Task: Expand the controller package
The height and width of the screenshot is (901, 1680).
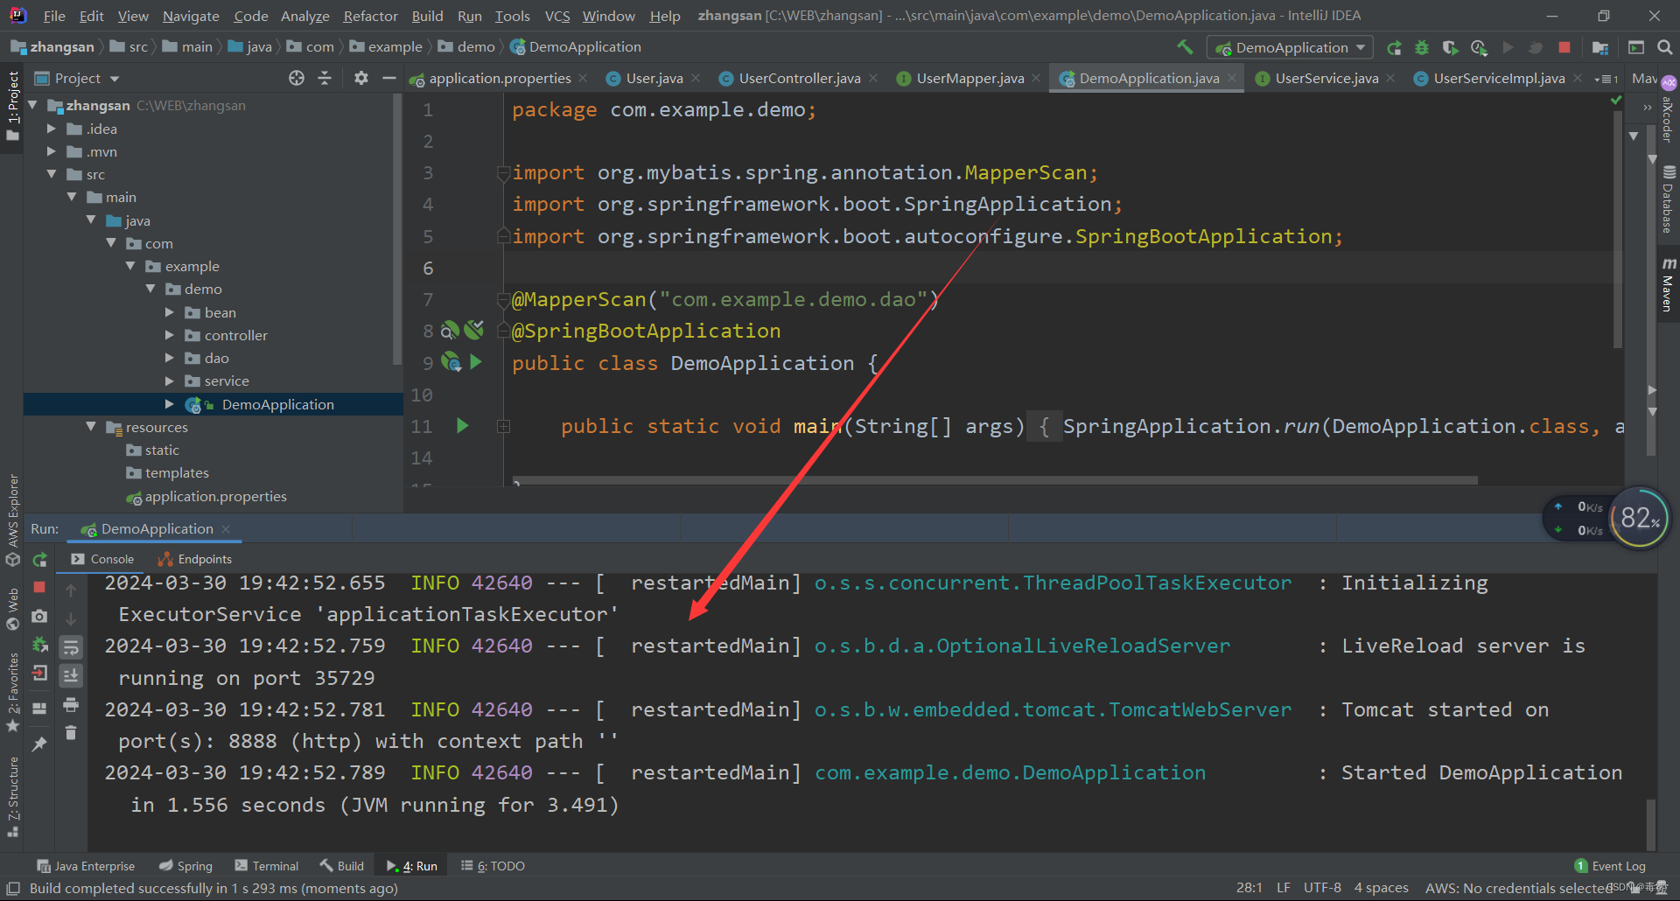Action: click(170, 335)
